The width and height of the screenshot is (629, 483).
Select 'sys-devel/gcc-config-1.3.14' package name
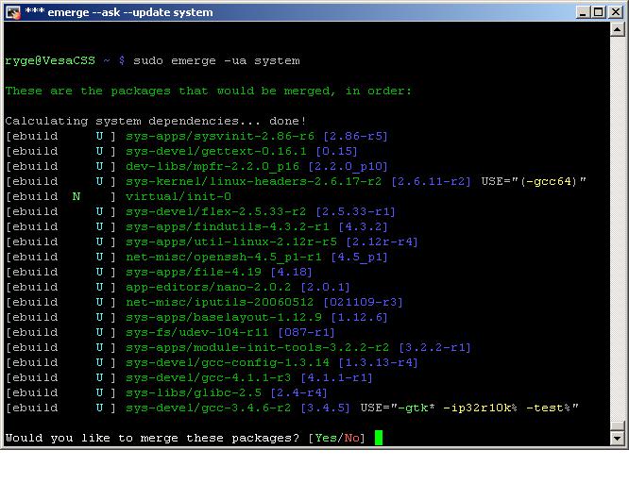[228, 363]
